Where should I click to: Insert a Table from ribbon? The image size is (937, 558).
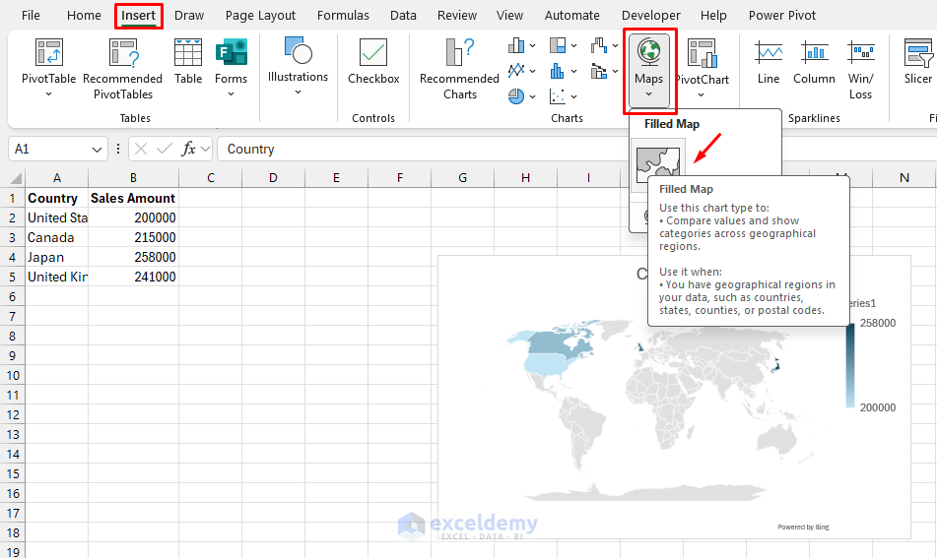(187, 61)
